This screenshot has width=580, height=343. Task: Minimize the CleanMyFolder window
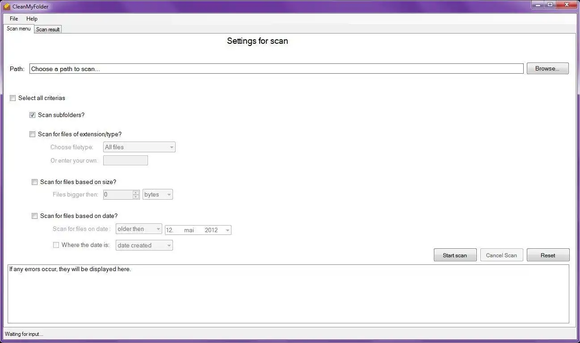click(x=538, y=5)
